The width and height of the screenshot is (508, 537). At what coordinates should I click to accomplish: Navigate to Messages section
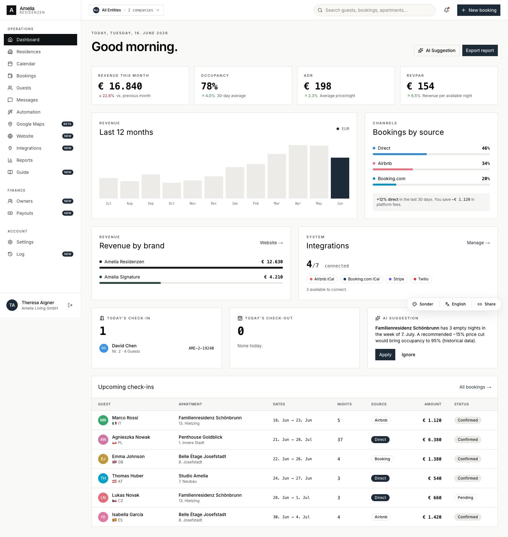pos(40,100)
